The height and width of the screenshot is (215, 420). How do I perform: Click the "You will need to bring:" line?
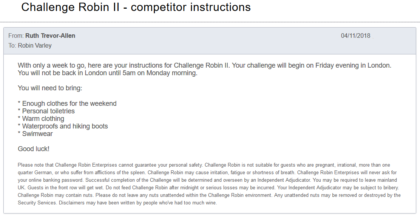(x=50, y=88)
